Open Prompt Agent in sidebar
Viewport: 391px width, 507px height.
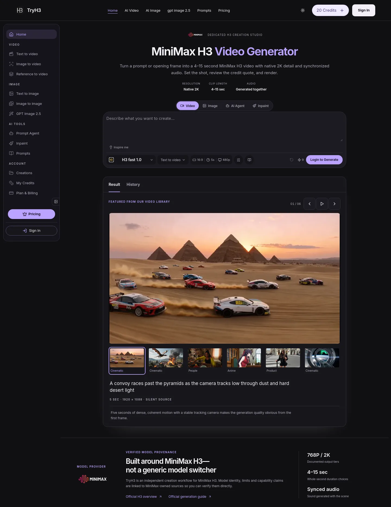click(31, 133)
